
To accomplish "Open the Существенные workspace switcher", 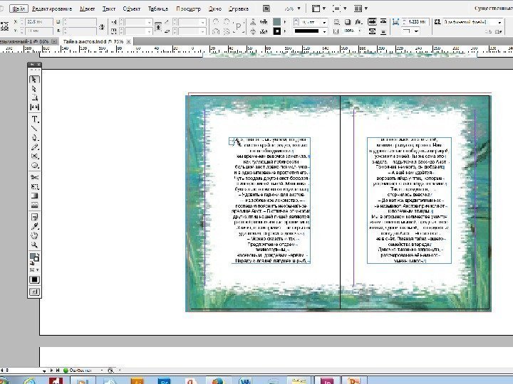I will (x=493, y=8).
